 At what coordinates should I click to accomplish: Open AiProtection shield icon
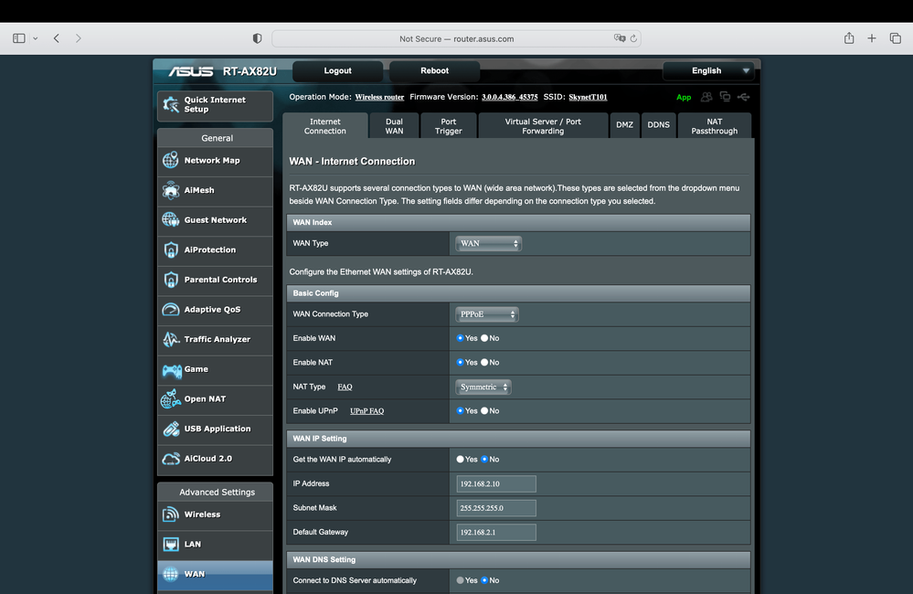pyautogui.click(x=171, y=250)
